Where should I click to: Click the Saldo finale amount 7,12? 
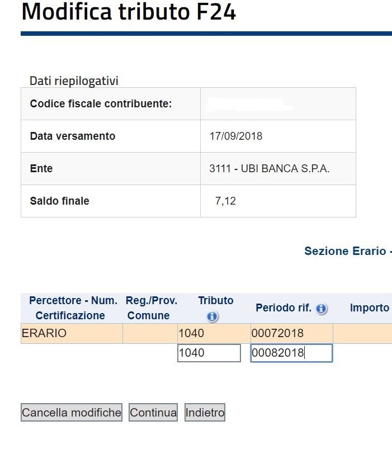(x=225, y=201)
